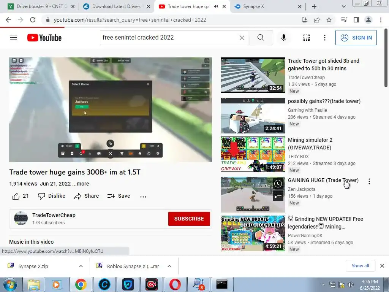Mute the Trade tower tab audio icon

pos(216,6)
